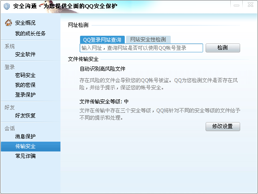Open 消息保护 under 会话
This screenshot has width=258, height=194.
point(25,136)
